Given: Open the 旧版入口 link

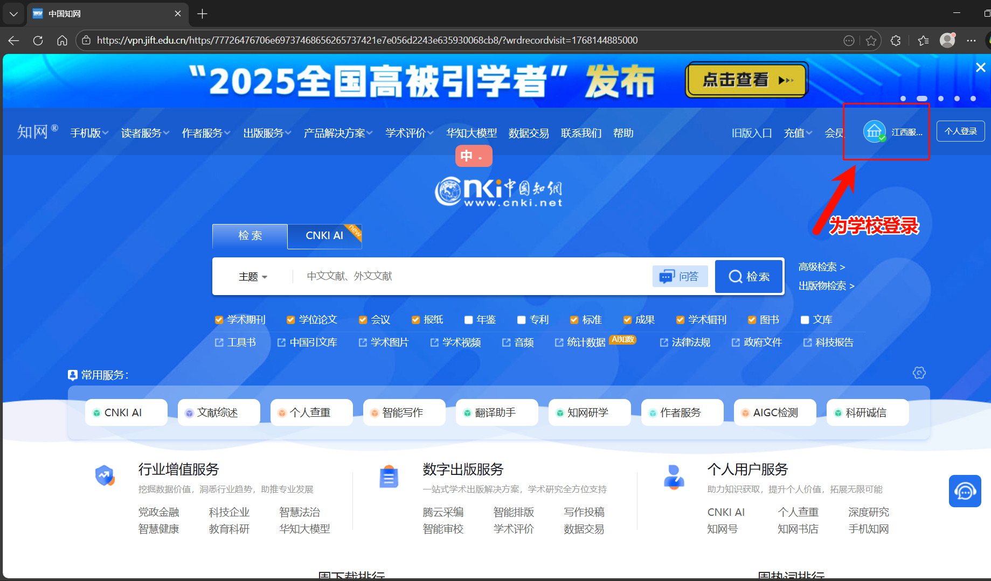Looking at the screenshot, I should coord(752,133).
